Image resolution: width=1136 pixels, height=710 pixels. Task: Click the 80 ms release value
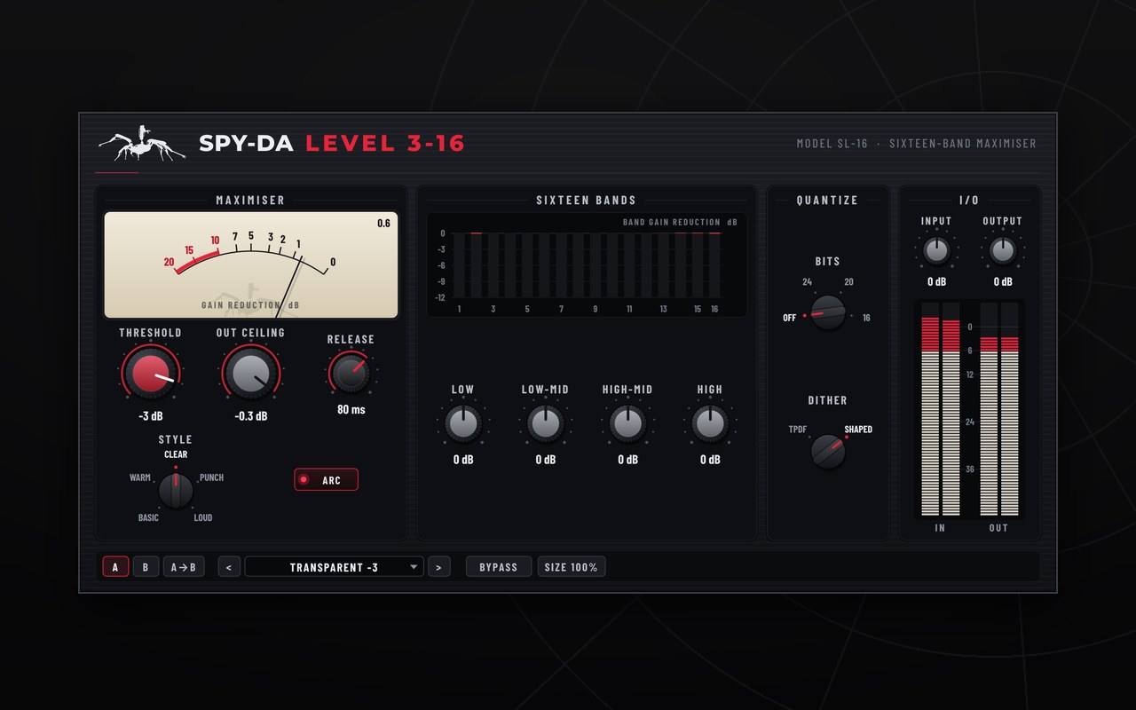351,409
